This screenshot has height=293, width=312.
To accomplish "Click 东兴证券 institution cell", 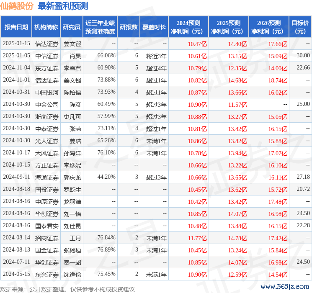I will (47, 275).
